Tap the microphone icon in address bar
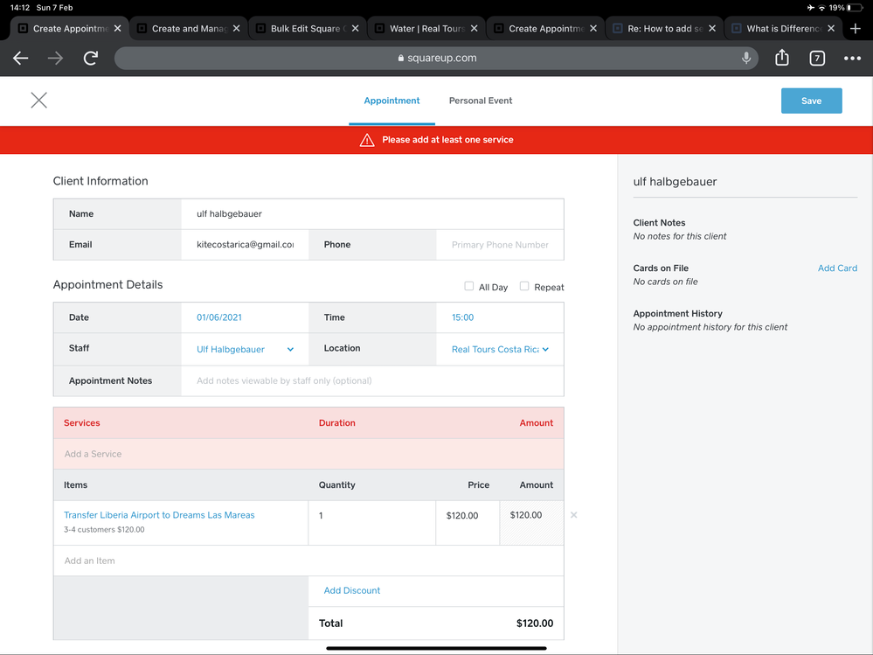873x655 pixels. (x=745, y=59)
